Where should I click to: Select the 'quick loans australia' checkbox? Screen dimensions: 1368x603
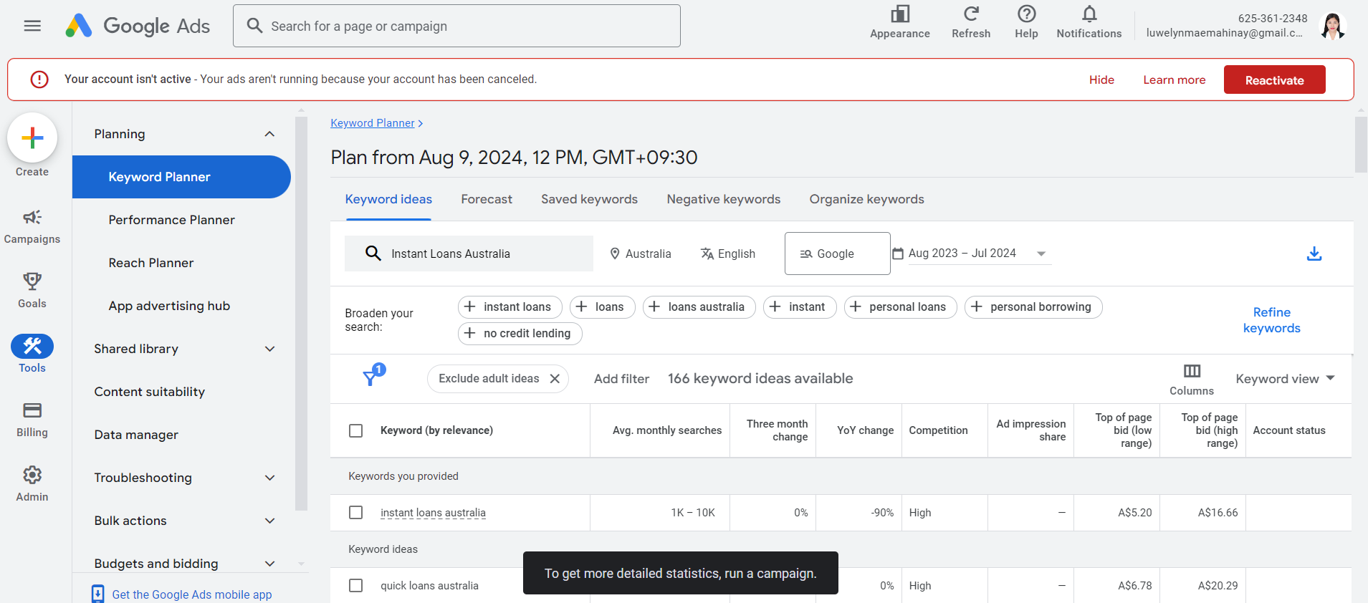355,586
